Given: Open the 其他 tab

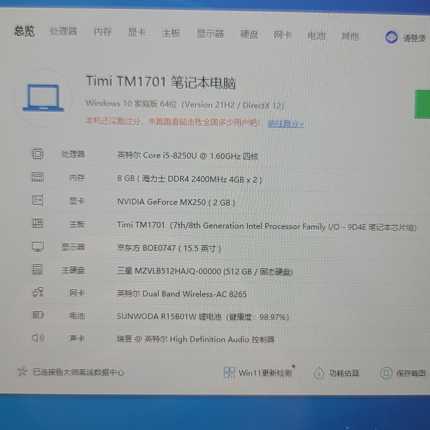Looking at the screenshot, I should 350,36.
